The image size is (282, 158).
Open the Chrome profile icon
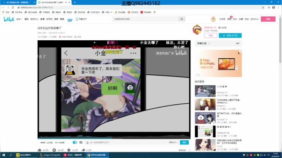tap(273, 7)
